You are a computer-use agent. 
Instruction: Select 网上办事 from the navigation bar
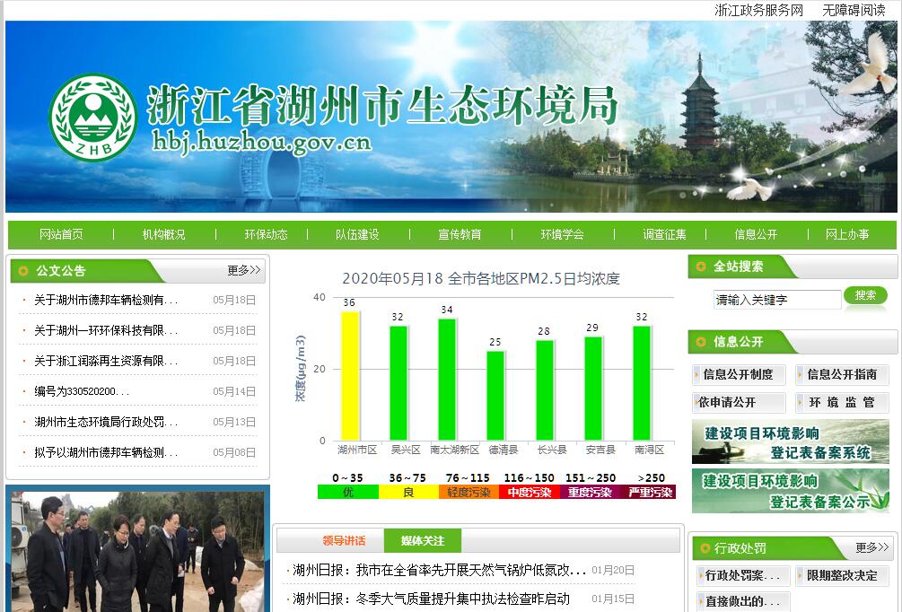(847, 234)
